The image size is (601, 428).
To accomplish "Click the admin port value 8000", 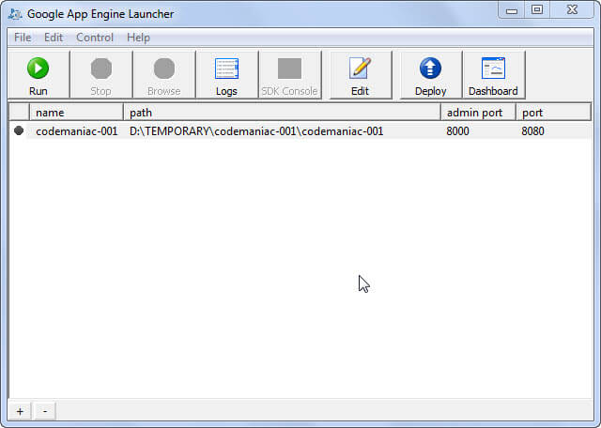I will 457,131.
